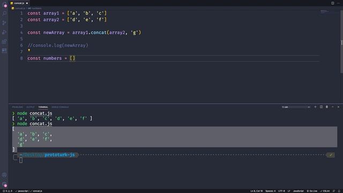Click the feedback icon in status bar
This screenshot has width=343, height=193.
334,191
